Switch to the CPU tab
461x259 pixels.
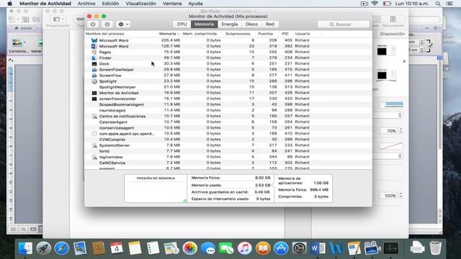pyautogui.click(x=182, y=24)
